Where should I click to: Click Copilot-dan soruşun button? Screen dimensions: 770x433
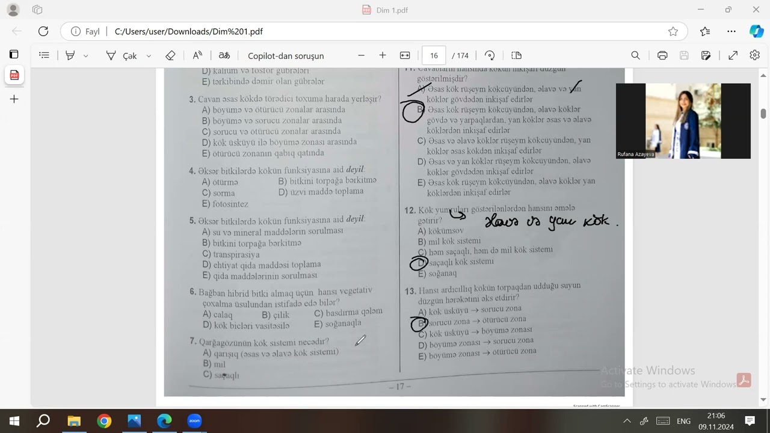286,55
